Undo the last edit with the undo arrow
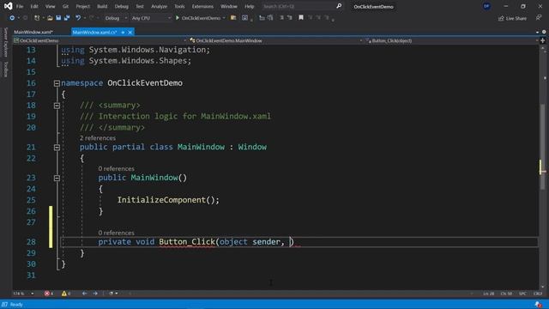 pyautogui.click(x=78, y=18)
